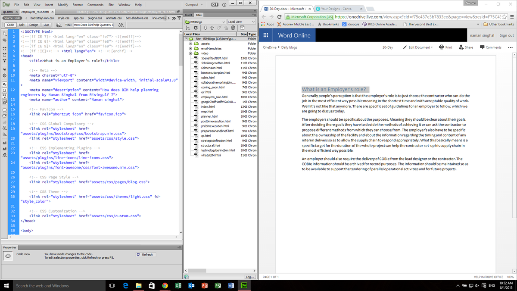Synchronize with remote server

(x=233, y=28)
